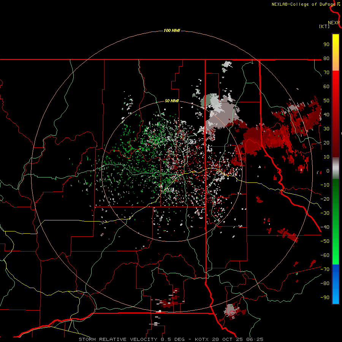Click the NEXR label at top right

pyautogui.click(x=334, y=23)
